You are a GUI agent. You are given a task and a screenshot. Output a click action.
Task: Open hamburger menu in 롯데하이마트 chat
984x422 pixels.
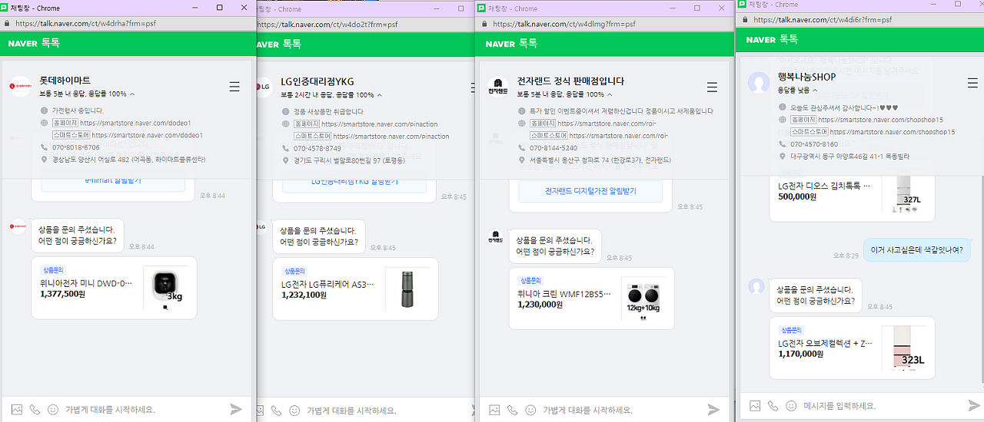pos(234,87)
